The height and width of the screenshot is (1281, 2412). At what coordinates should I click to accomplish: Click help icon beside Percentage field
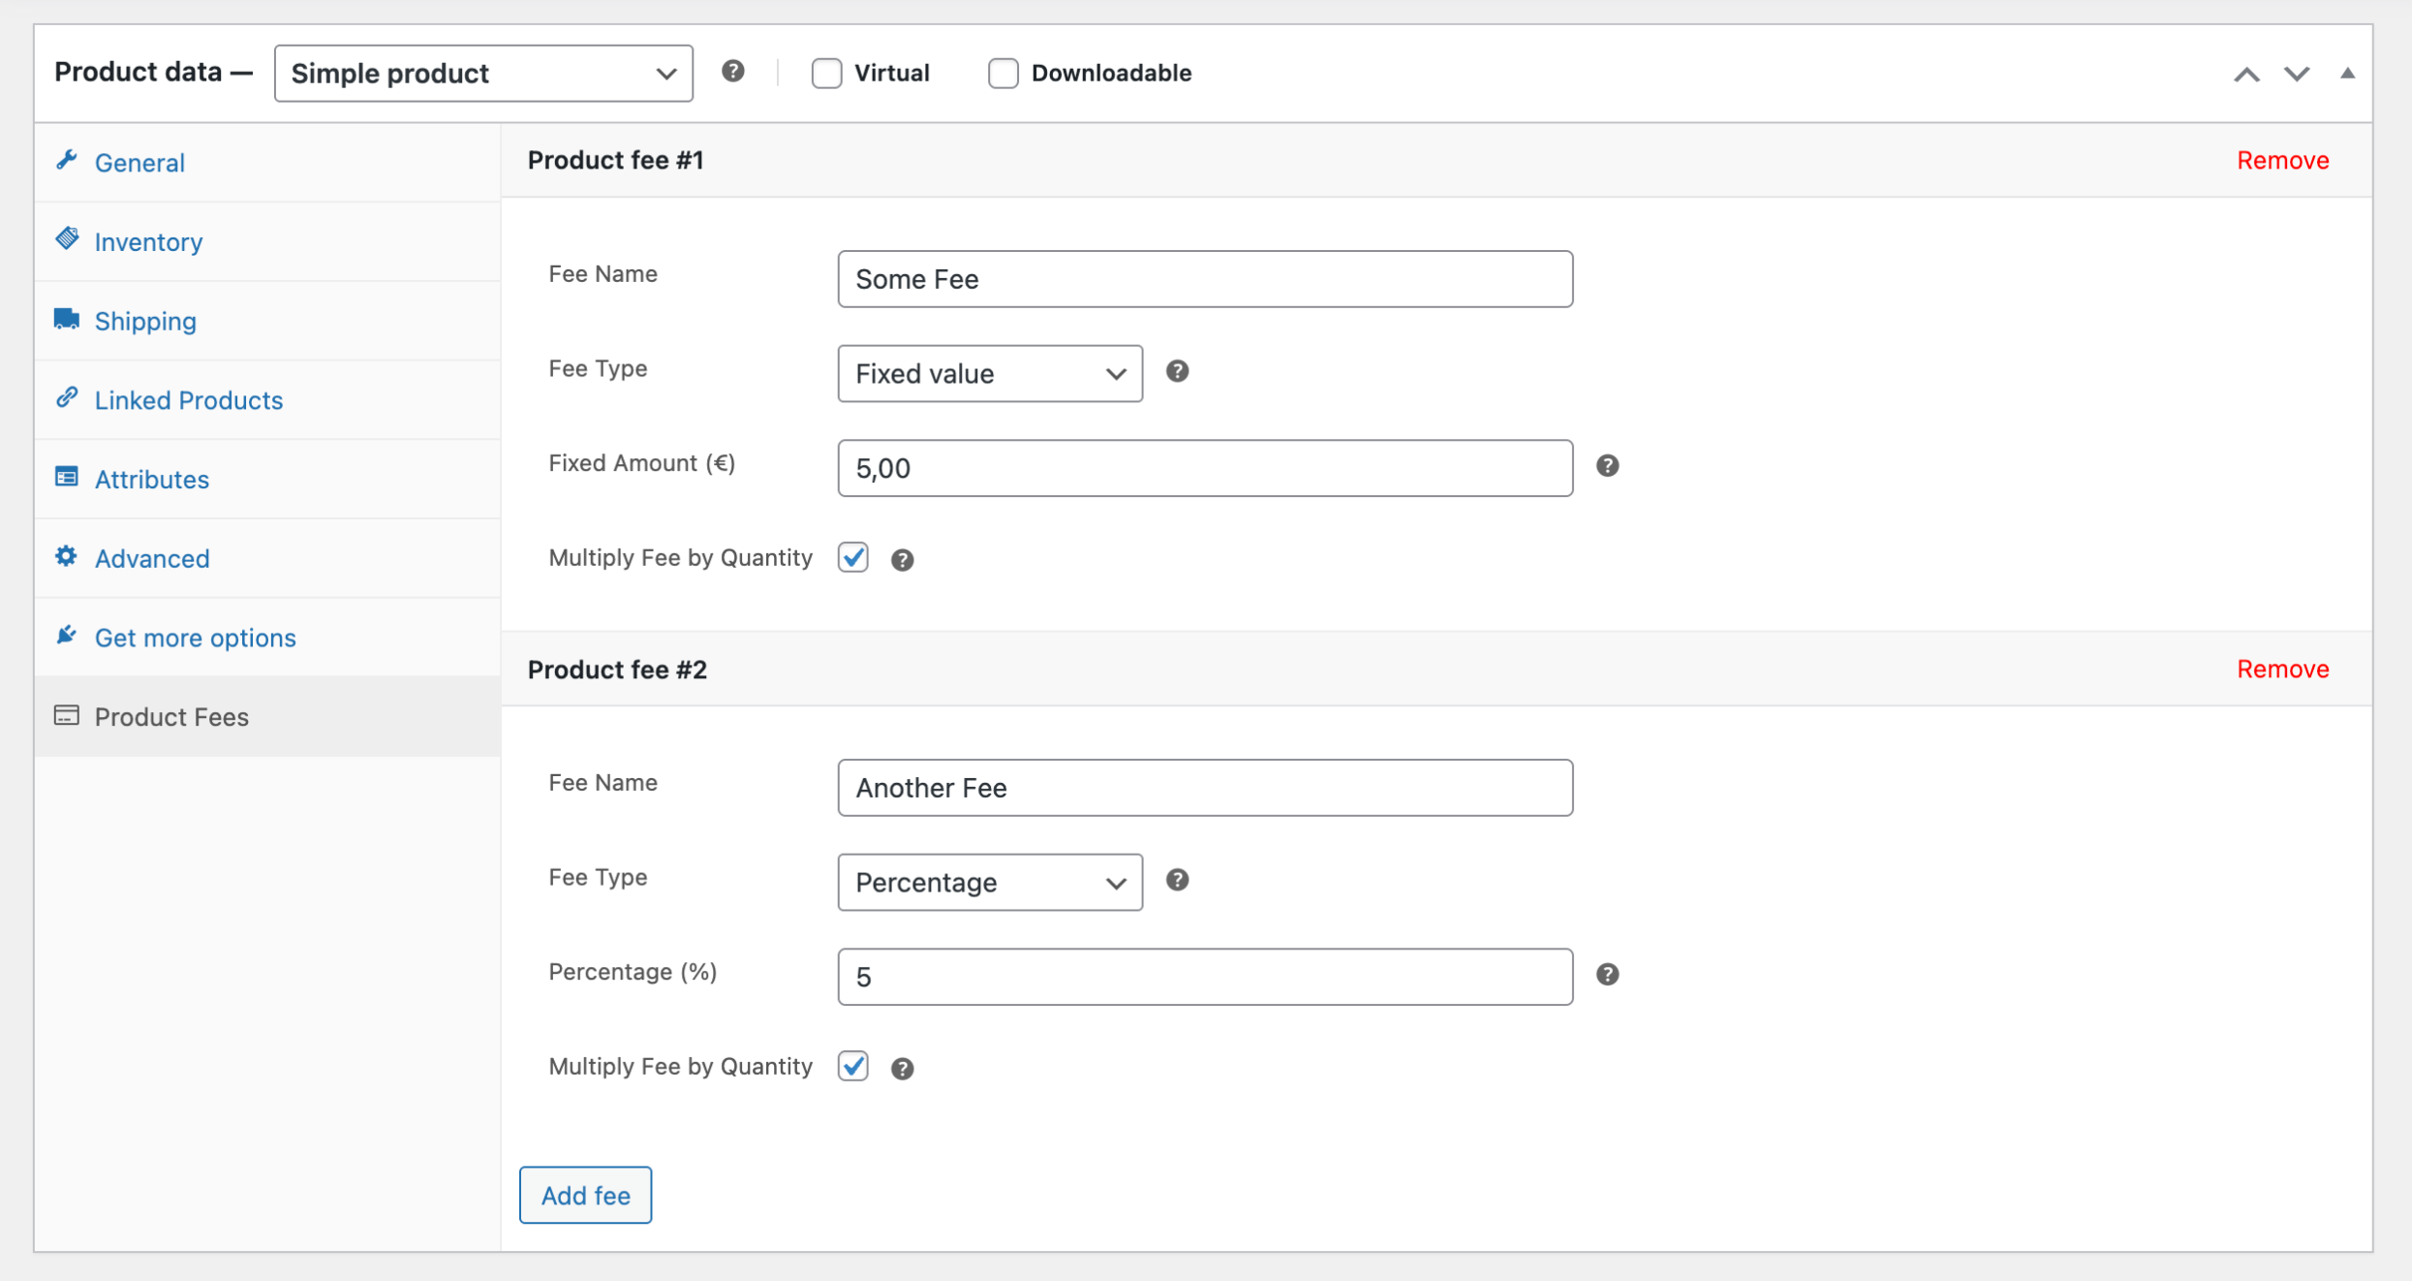click(x=1607, y=975)
